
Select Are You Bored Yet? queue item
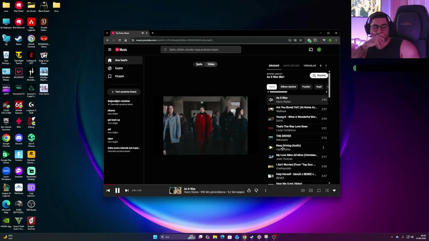[297, 109]
